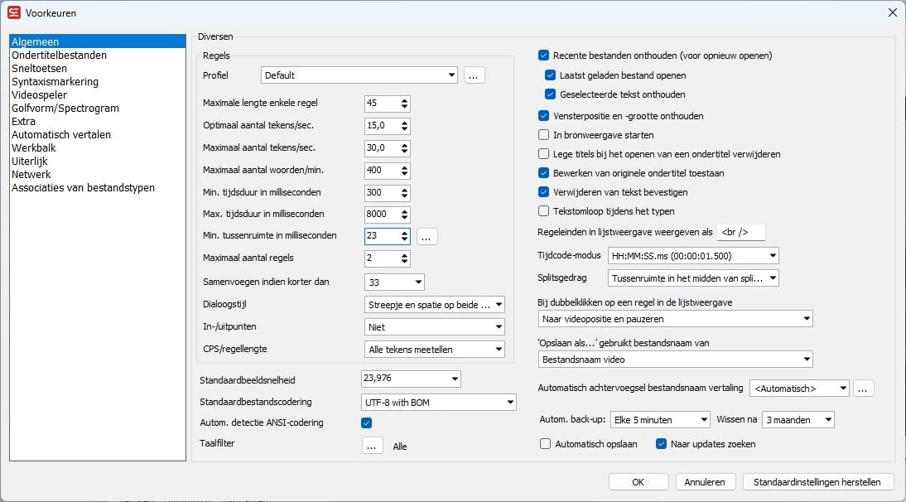Disable 'Autom. detectie ANSI-codering' checkbox
906x502 pixels.
[367, 423]
